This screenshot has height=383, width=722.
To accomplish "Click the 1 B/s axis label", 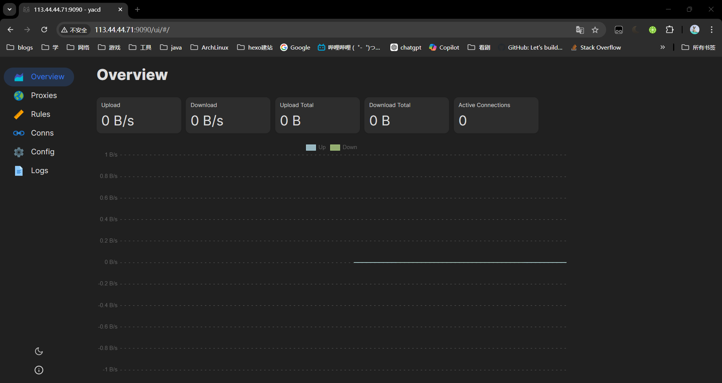I will (111, 155).
